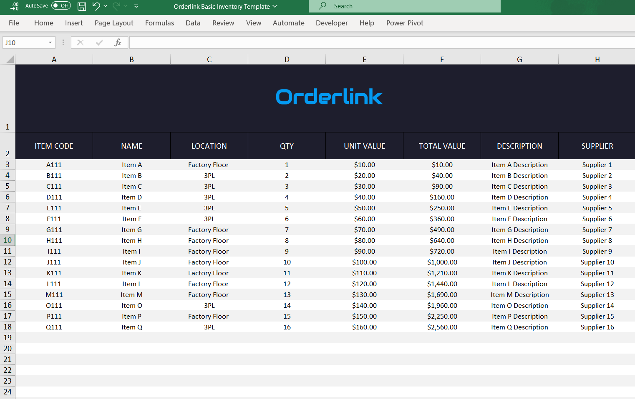Open the File menu
The image size is (635, 399).
click(x=14, y=23)
